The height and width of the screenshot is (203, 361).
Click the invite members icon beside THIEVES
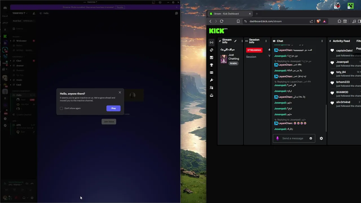(34, 13)
